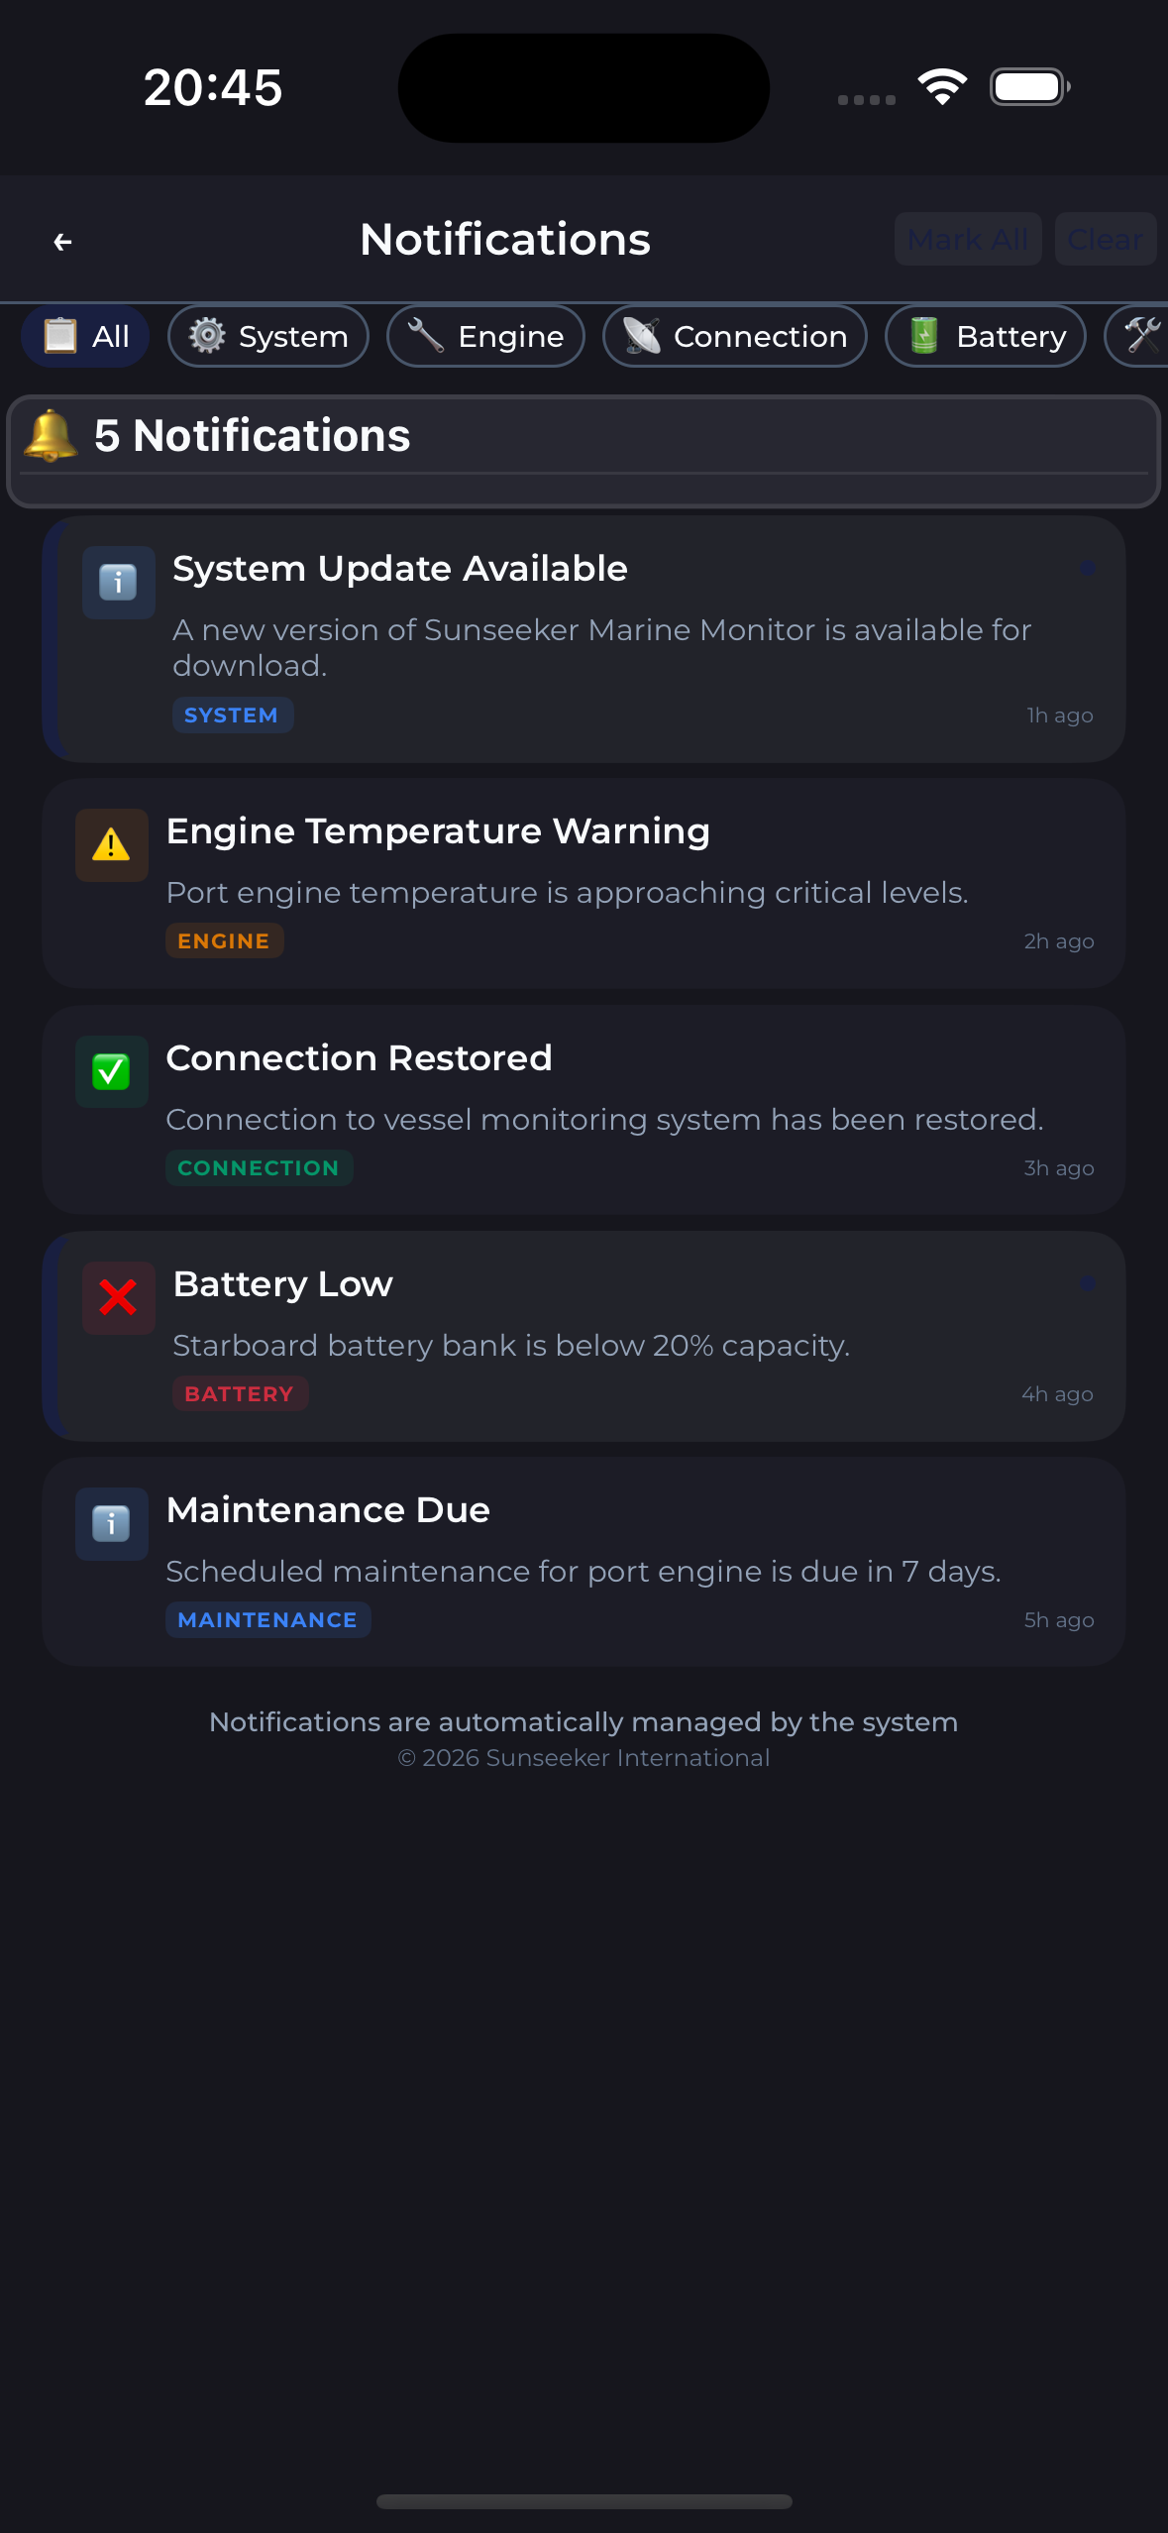
Task: Expand the Engine Temperature Warning notification
Action: tap(584, 882)
